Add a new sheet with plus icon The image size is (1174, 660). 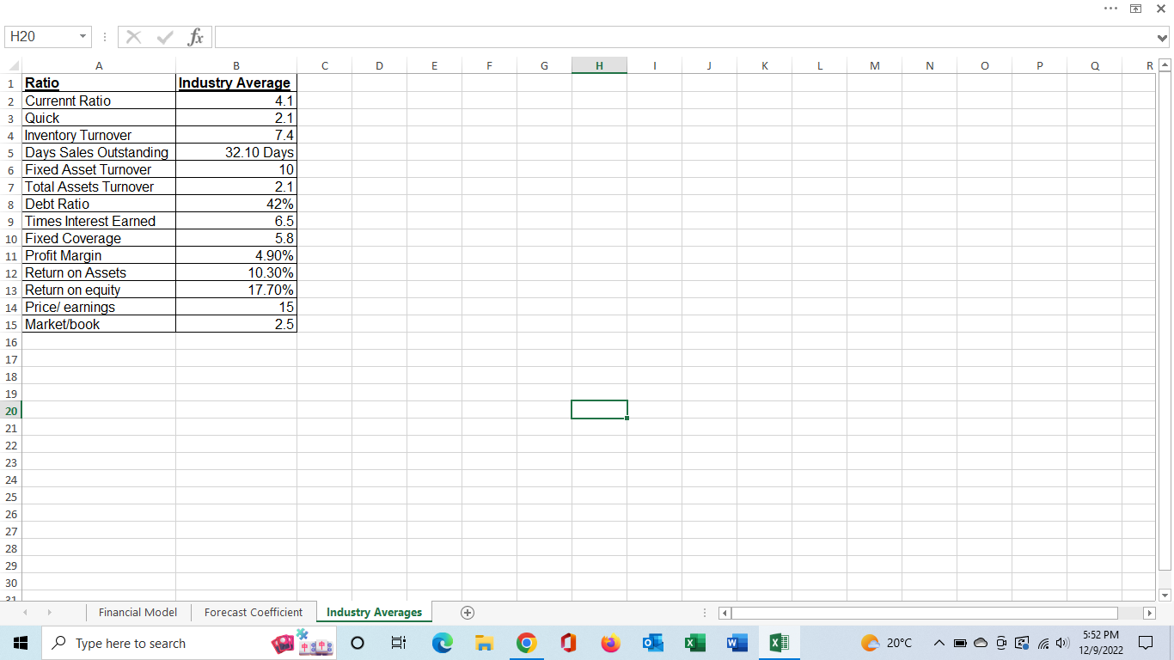click(467, 613)
